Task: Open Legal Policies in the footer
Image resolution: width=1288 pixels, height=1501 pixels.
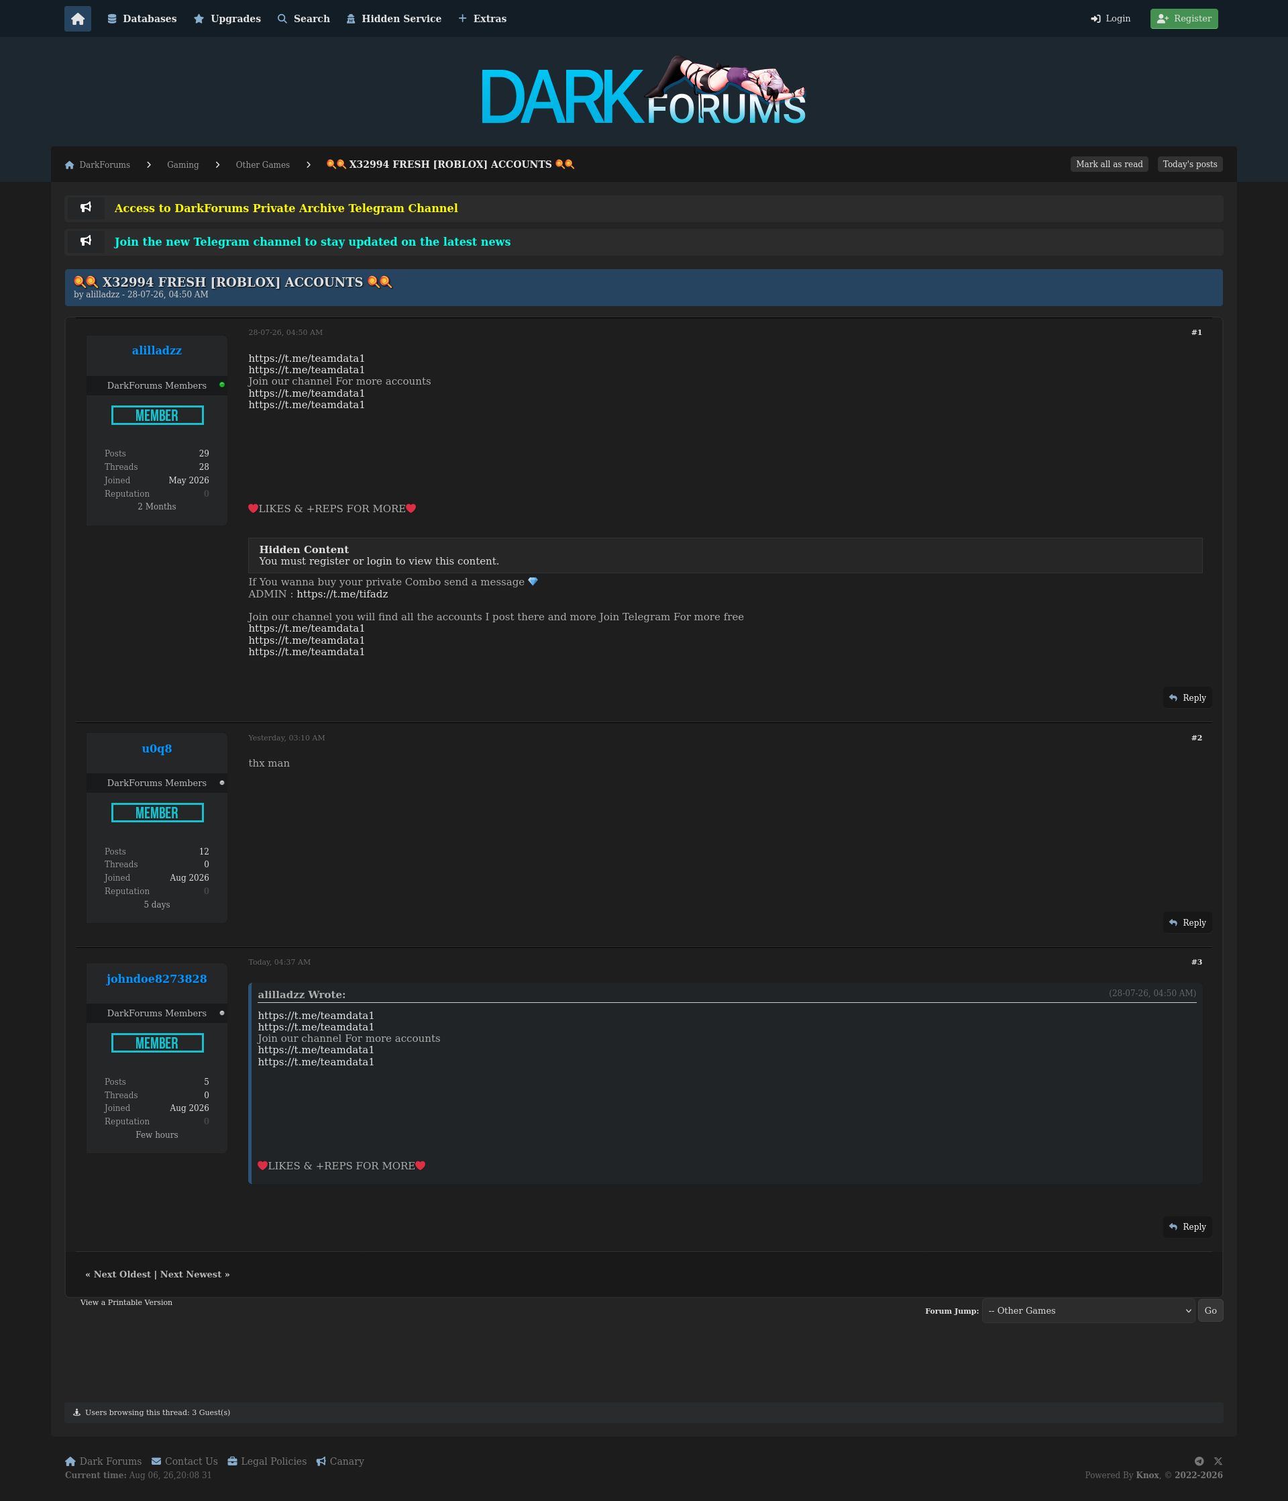Action: [x=266, y=1461]
